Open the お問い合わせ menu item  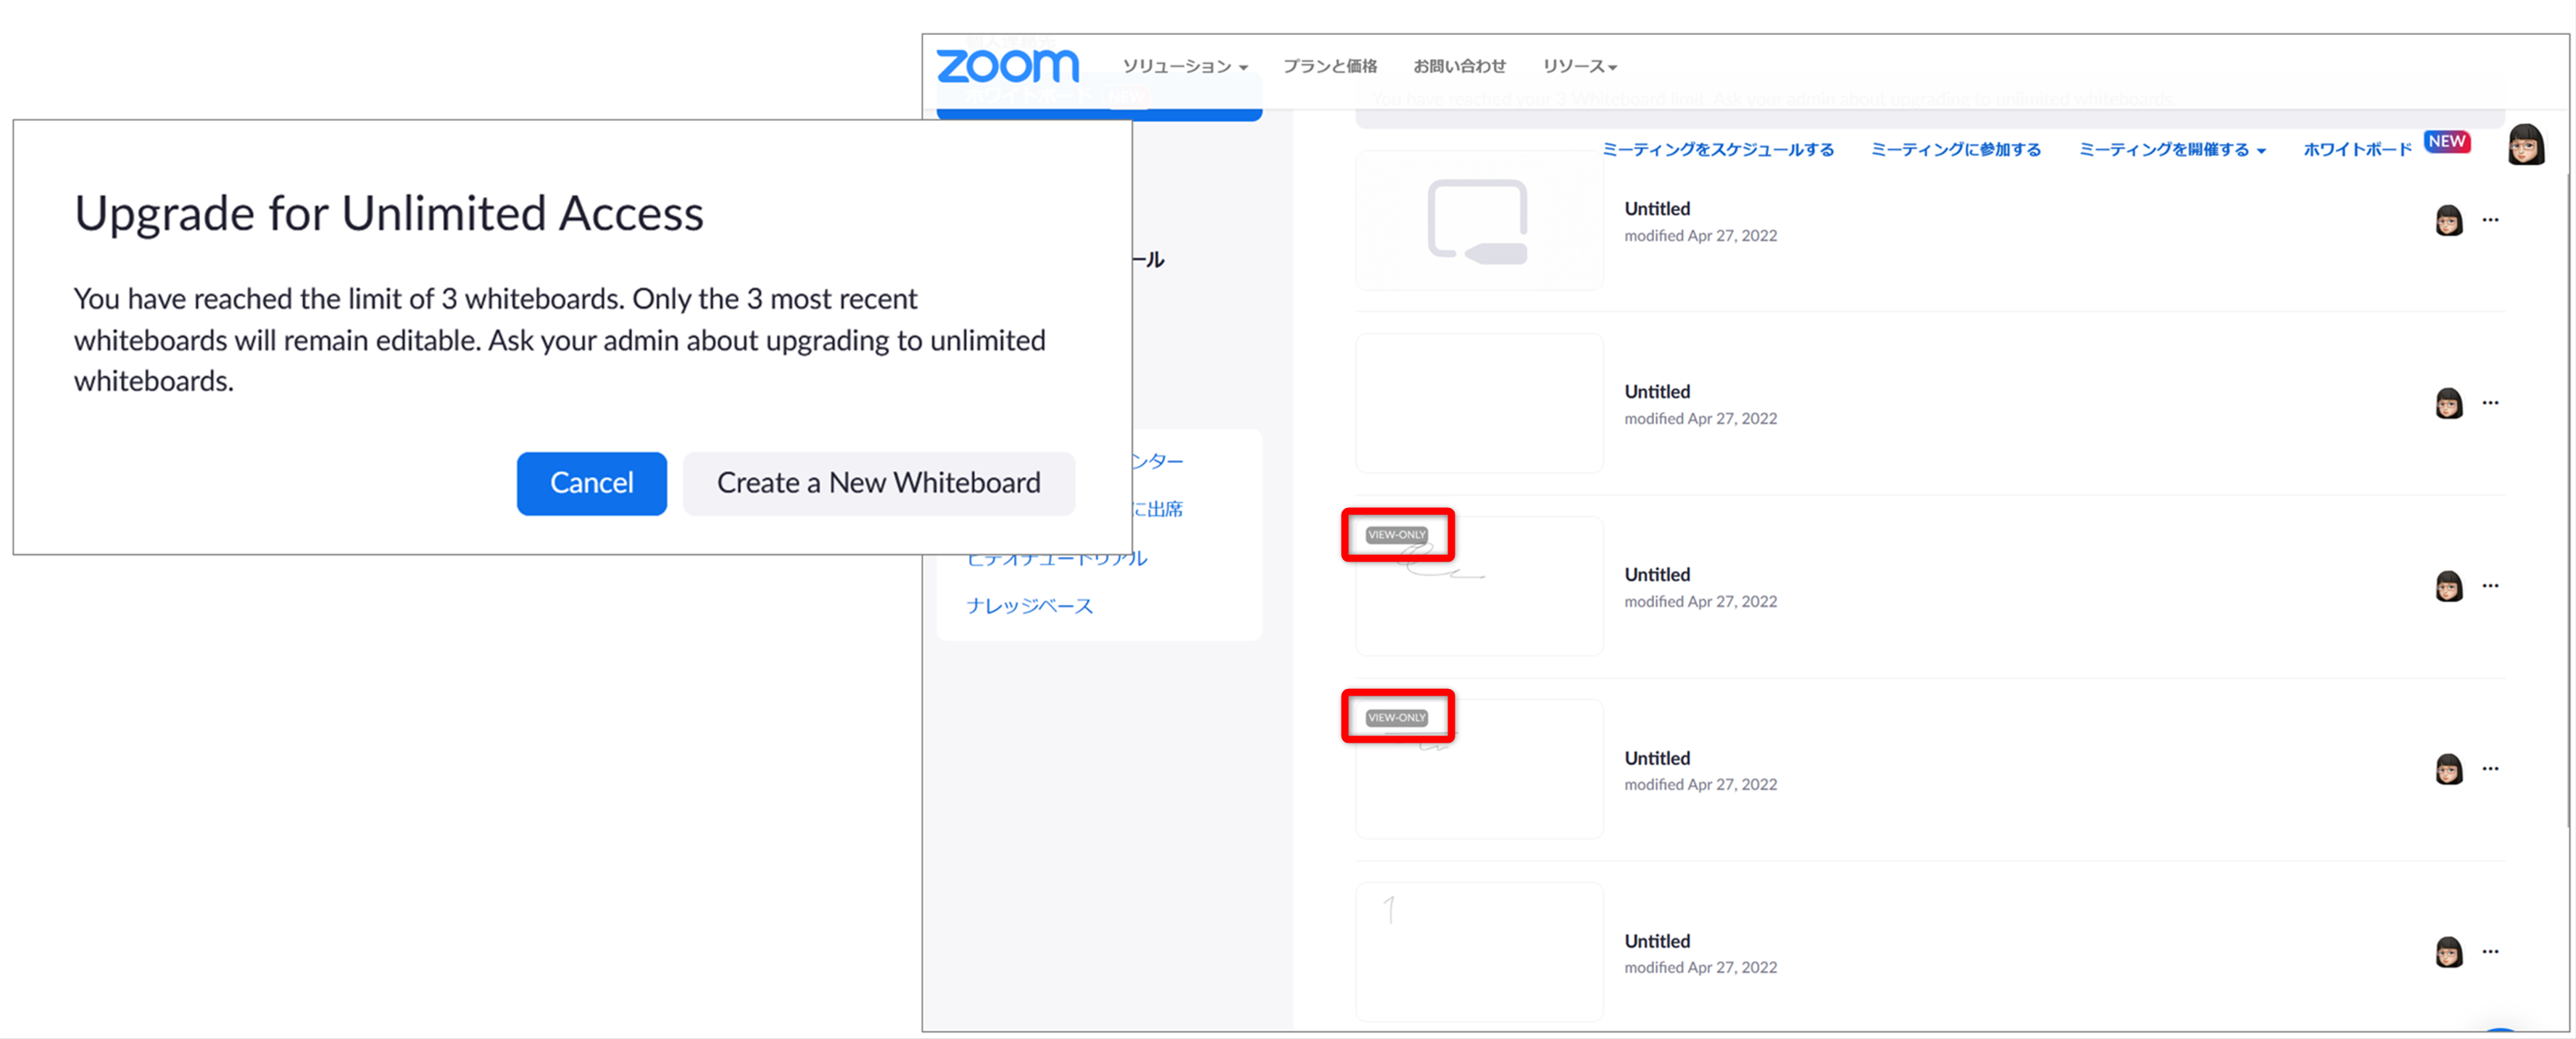(x=1459, y=66)
